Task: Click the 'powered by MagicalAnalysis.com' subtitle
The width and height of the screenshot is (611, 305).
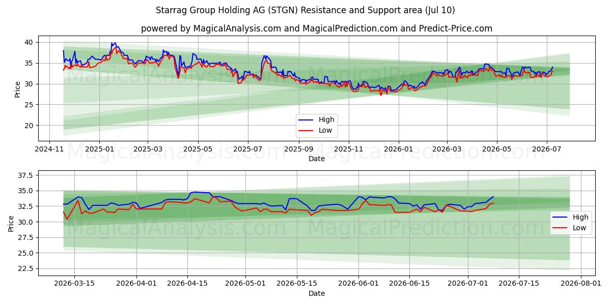Action: 317,28
